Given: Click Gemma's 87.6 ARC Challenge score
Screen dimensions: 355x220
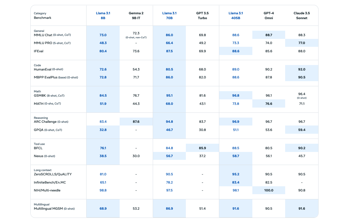Looking at the screenshot, I should (136, 122).
